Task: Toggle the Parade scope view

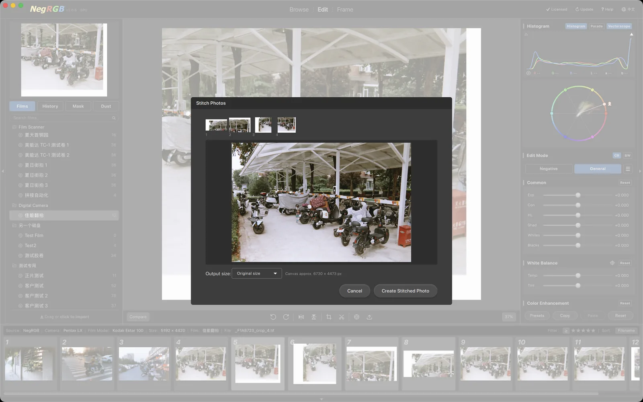Action: [x=596, y=26]
